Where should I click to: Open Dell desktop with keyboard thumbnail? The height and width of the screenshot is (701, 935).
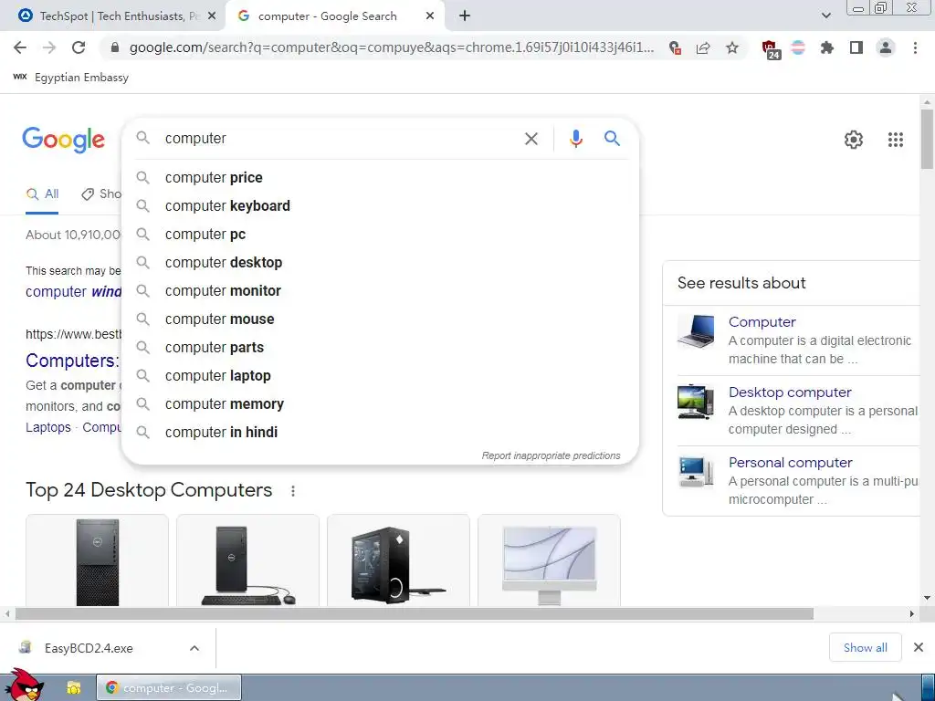tap(247, 561)
